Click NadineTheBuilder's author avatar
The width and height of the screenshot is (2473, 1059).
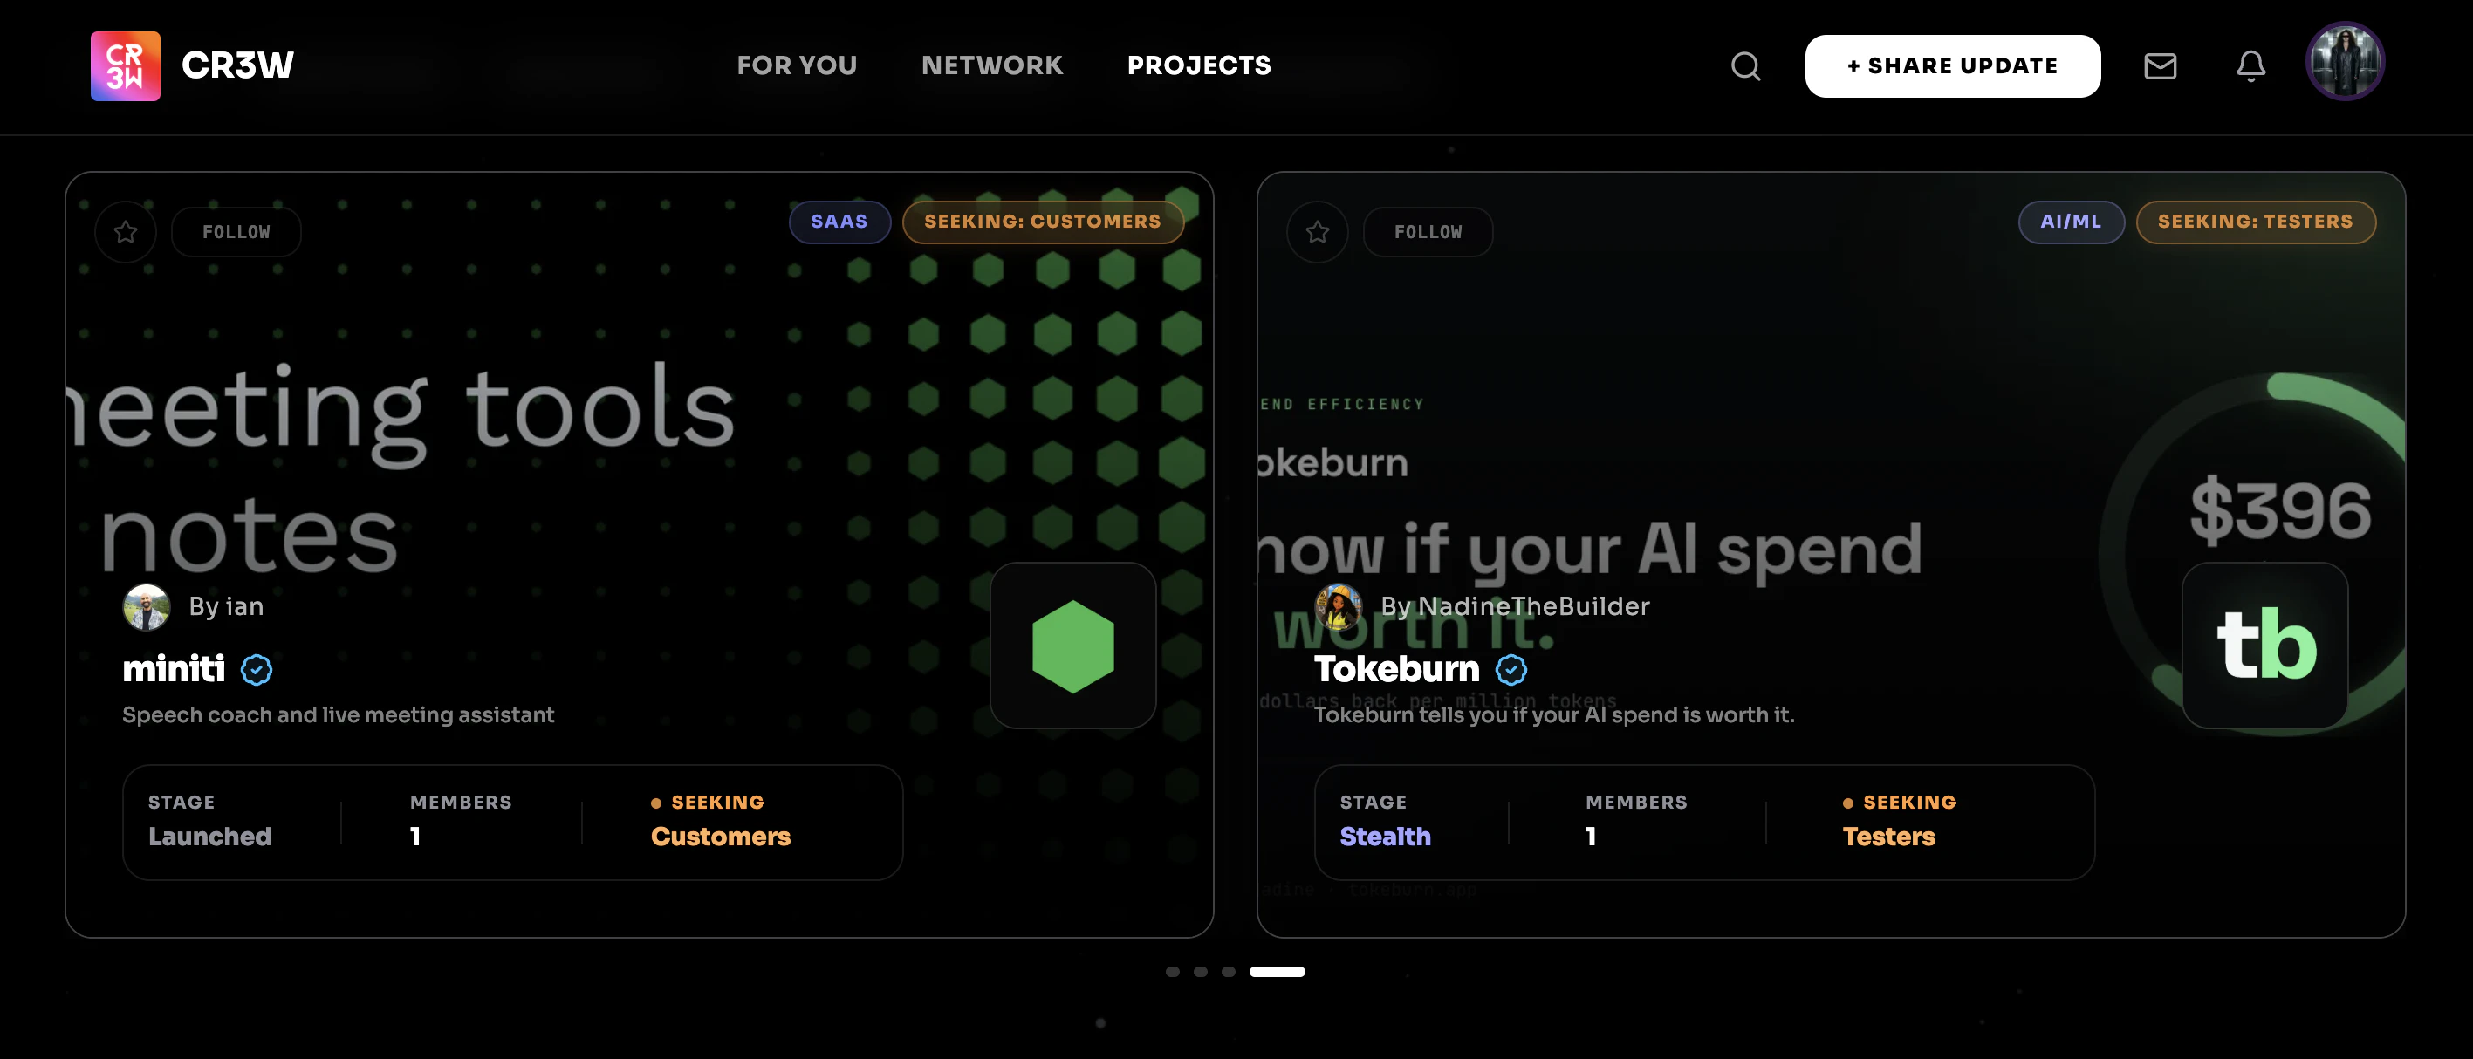click(x=1339, y=607)
